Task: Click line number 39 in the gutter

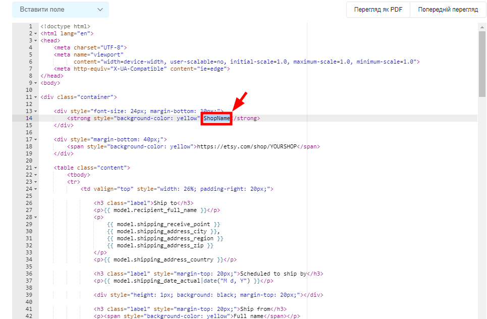Action: pos(29,295)
